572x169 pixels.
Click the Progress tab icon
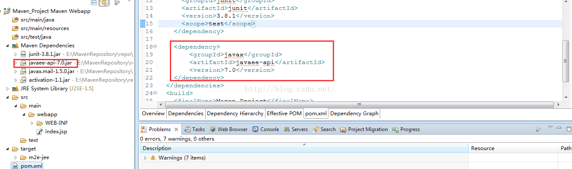coord(395,129)
